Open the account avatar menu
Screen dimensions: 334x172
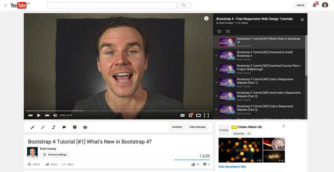pyautogui.click(x=325, y=5)
